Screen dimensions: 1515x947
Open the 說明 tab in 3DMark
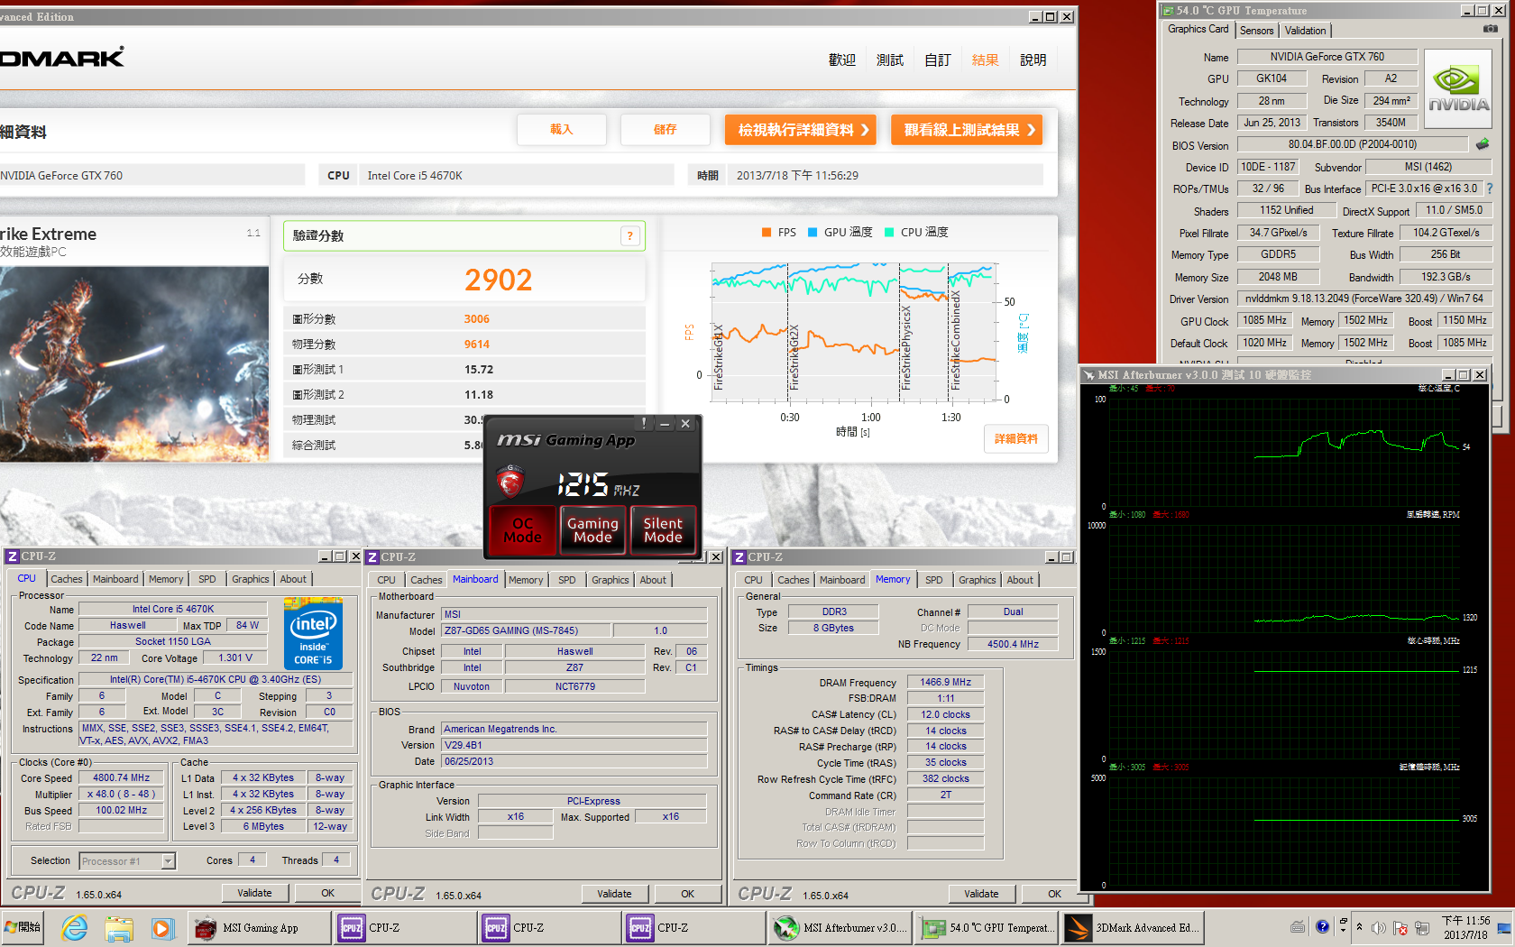click(1033, 60)
